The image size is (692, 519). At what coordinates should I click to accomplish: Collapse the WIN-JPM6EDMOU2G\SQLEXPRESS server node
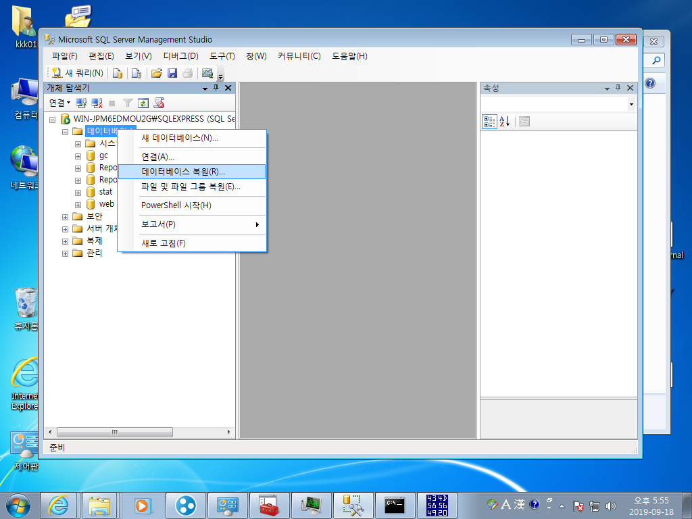click(53, 119)
